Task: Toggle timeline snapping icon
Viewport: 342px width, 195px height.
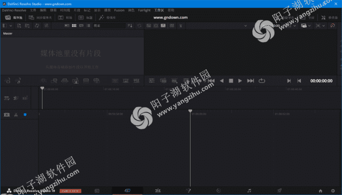Action: [7, 115]
